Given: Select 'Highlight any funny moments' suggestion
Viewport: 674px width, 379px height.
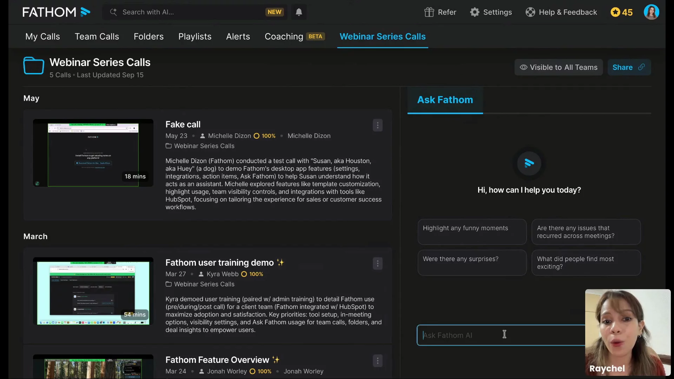Looking at the screenshot, I should pos(472,232).
